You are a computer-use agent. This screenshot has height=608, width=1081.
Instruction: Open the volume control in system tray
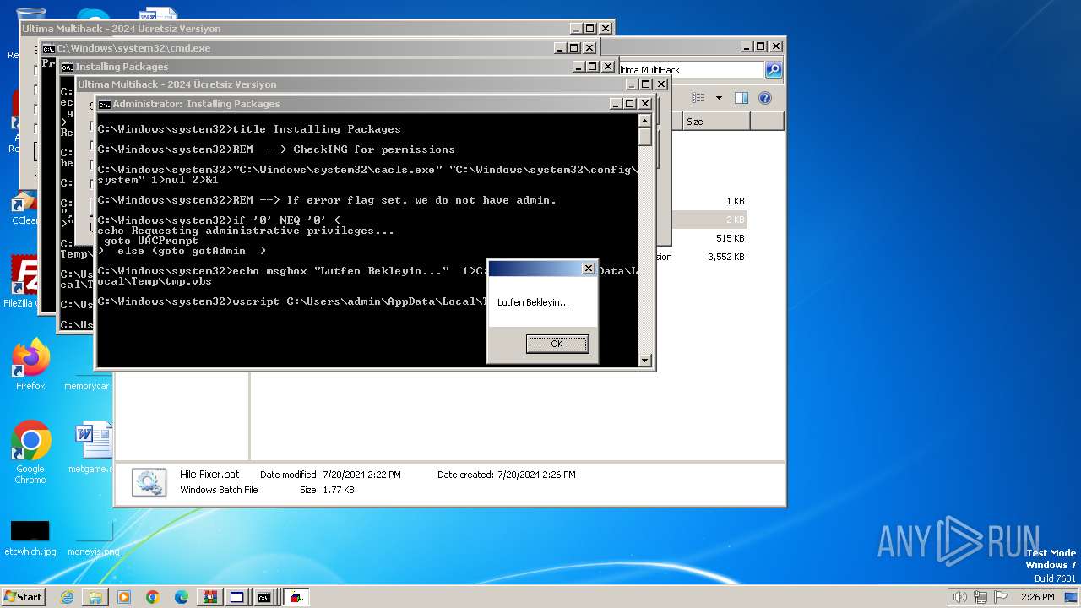(960, 597)
